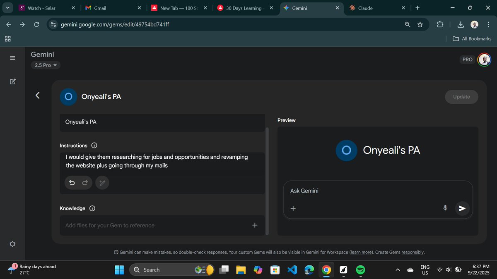Start a new chat via pencil icon
Image resolution: width=497 pixels, height=279 pixels.
[12, 81]
